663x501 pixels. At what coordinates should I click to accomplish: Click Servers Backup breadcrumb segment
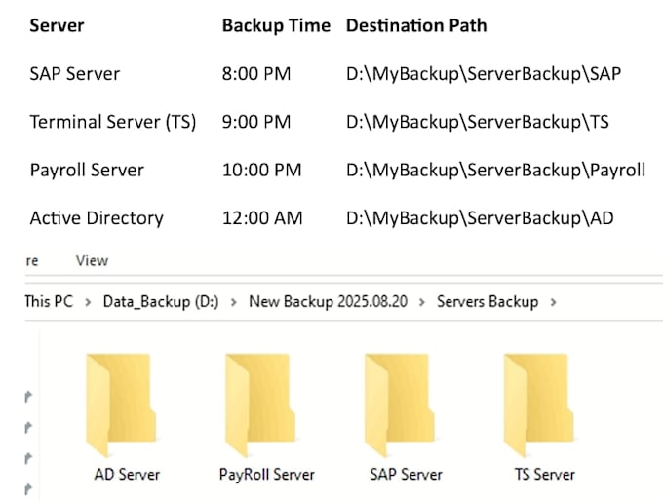[x=487, y=301]
